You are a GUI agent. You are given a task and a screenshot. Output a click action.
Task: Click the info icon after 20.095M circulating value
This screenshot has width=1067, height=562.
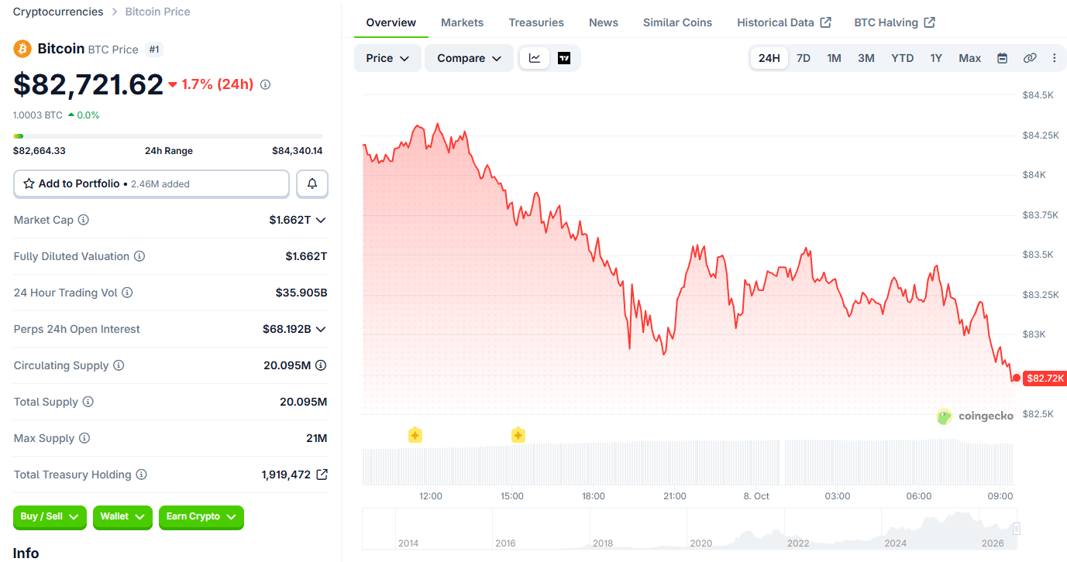(321, 365)
